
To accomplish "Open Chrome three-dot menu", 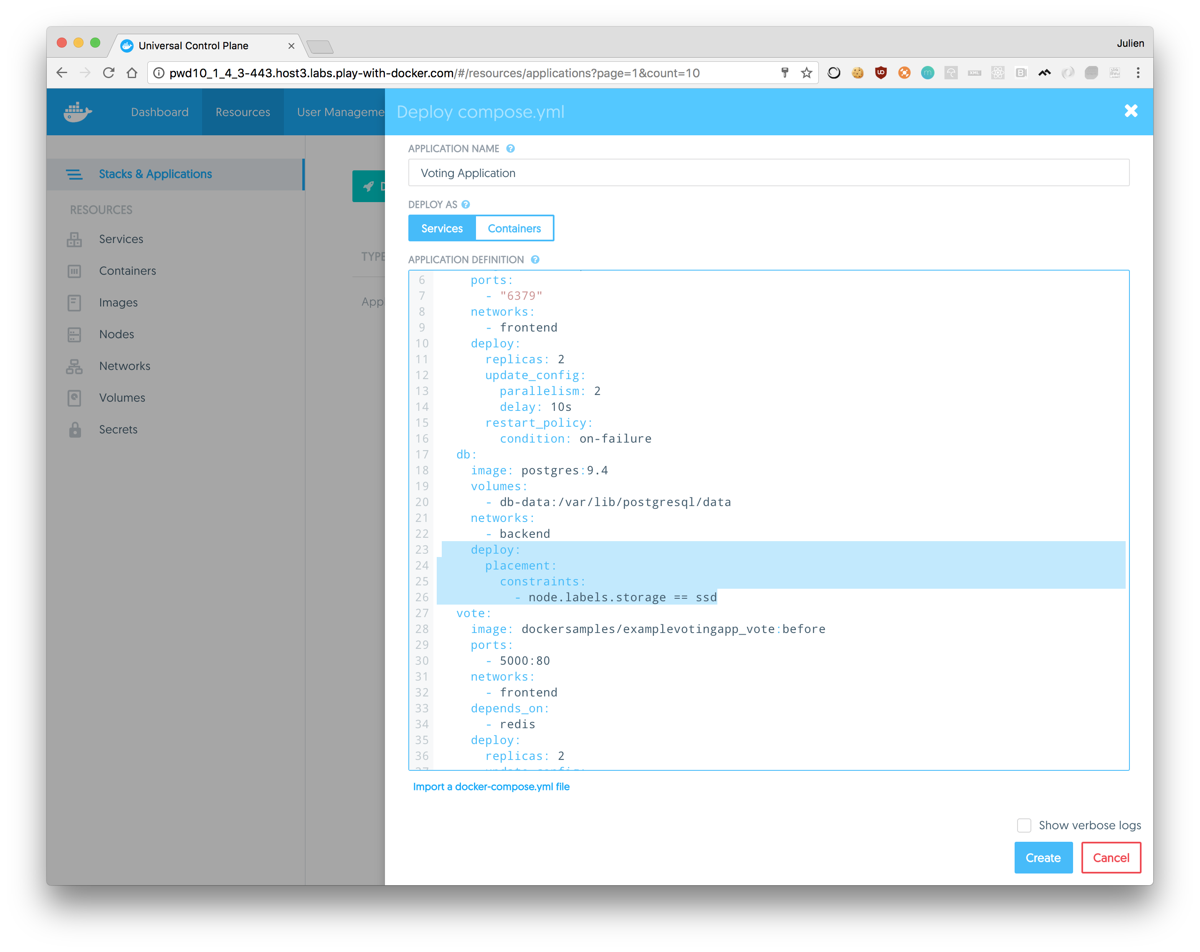I will tap(1138, 73).
